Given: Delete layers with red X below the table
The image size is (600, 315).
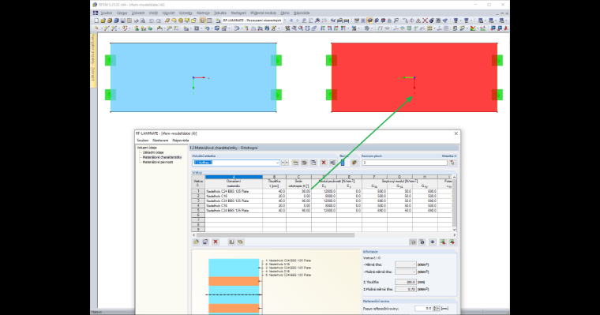Looking at the screenshot, I should (x=216, y=242).
